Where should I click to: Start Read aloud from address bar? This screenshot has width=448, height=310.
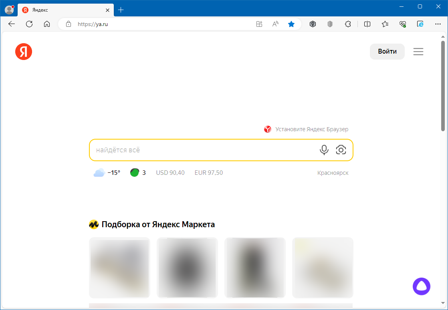pos(275,24)
